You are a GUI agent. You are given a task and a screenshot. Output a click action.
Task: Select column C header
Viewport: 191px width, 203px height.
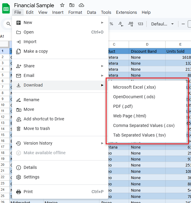point(114,44)
